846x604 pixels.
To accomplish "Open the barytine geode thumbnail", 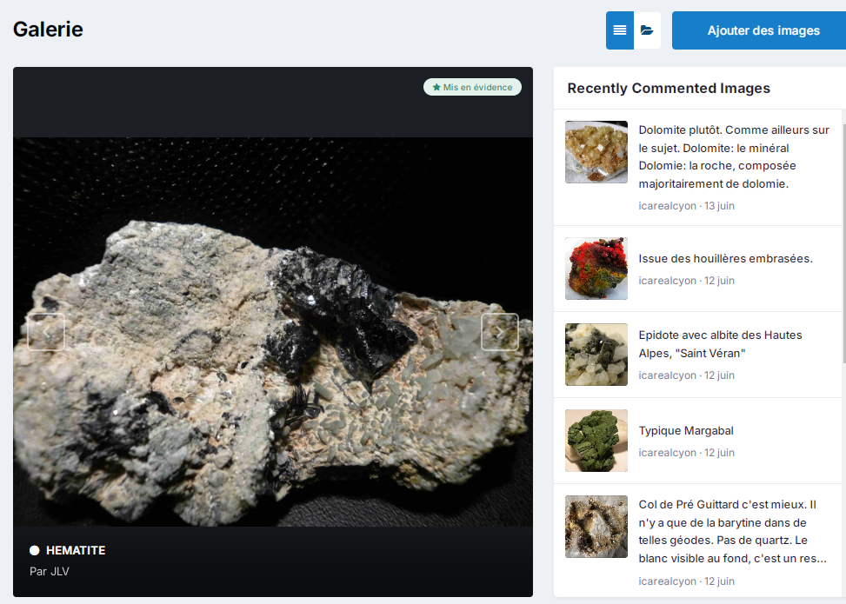I will (x=596, y=527).
